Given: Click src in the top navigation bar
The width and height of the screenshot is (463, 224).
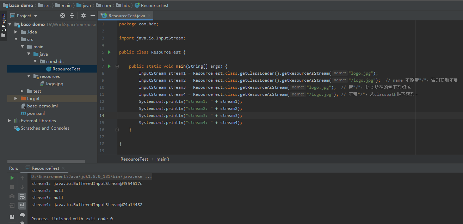Looking at the screenshot, I should click(44, 5).
